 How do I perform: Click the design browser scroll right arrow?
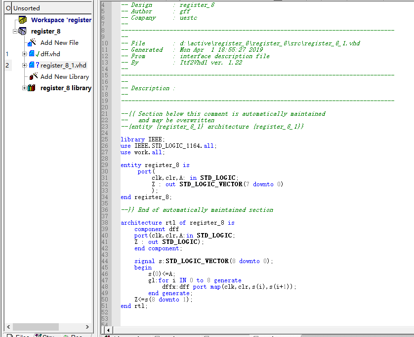tap(87, 327)
